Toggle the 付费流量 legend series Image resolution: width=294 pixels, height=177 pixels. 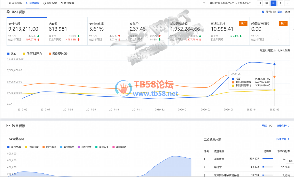coord(32,147)
